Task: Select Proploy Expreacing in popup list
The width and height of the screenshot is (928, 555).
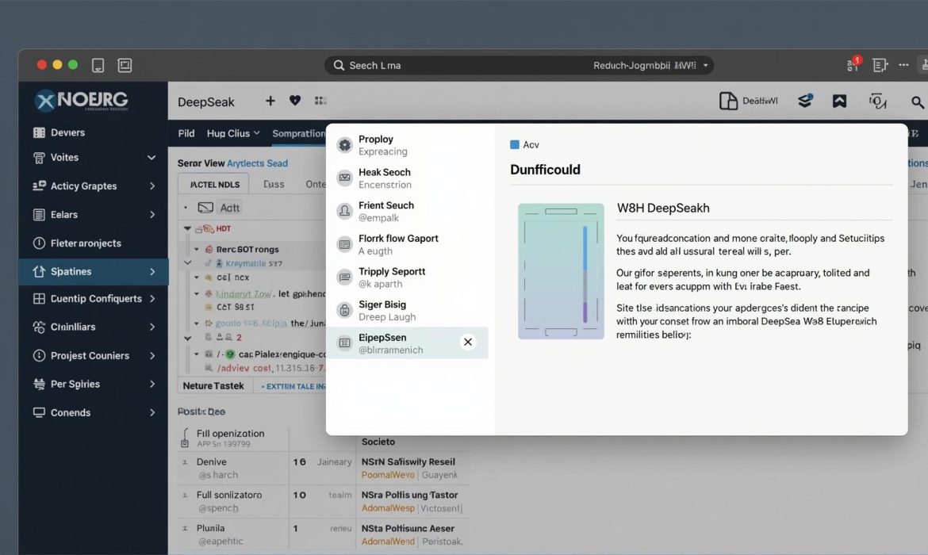Action: (407, 145)
